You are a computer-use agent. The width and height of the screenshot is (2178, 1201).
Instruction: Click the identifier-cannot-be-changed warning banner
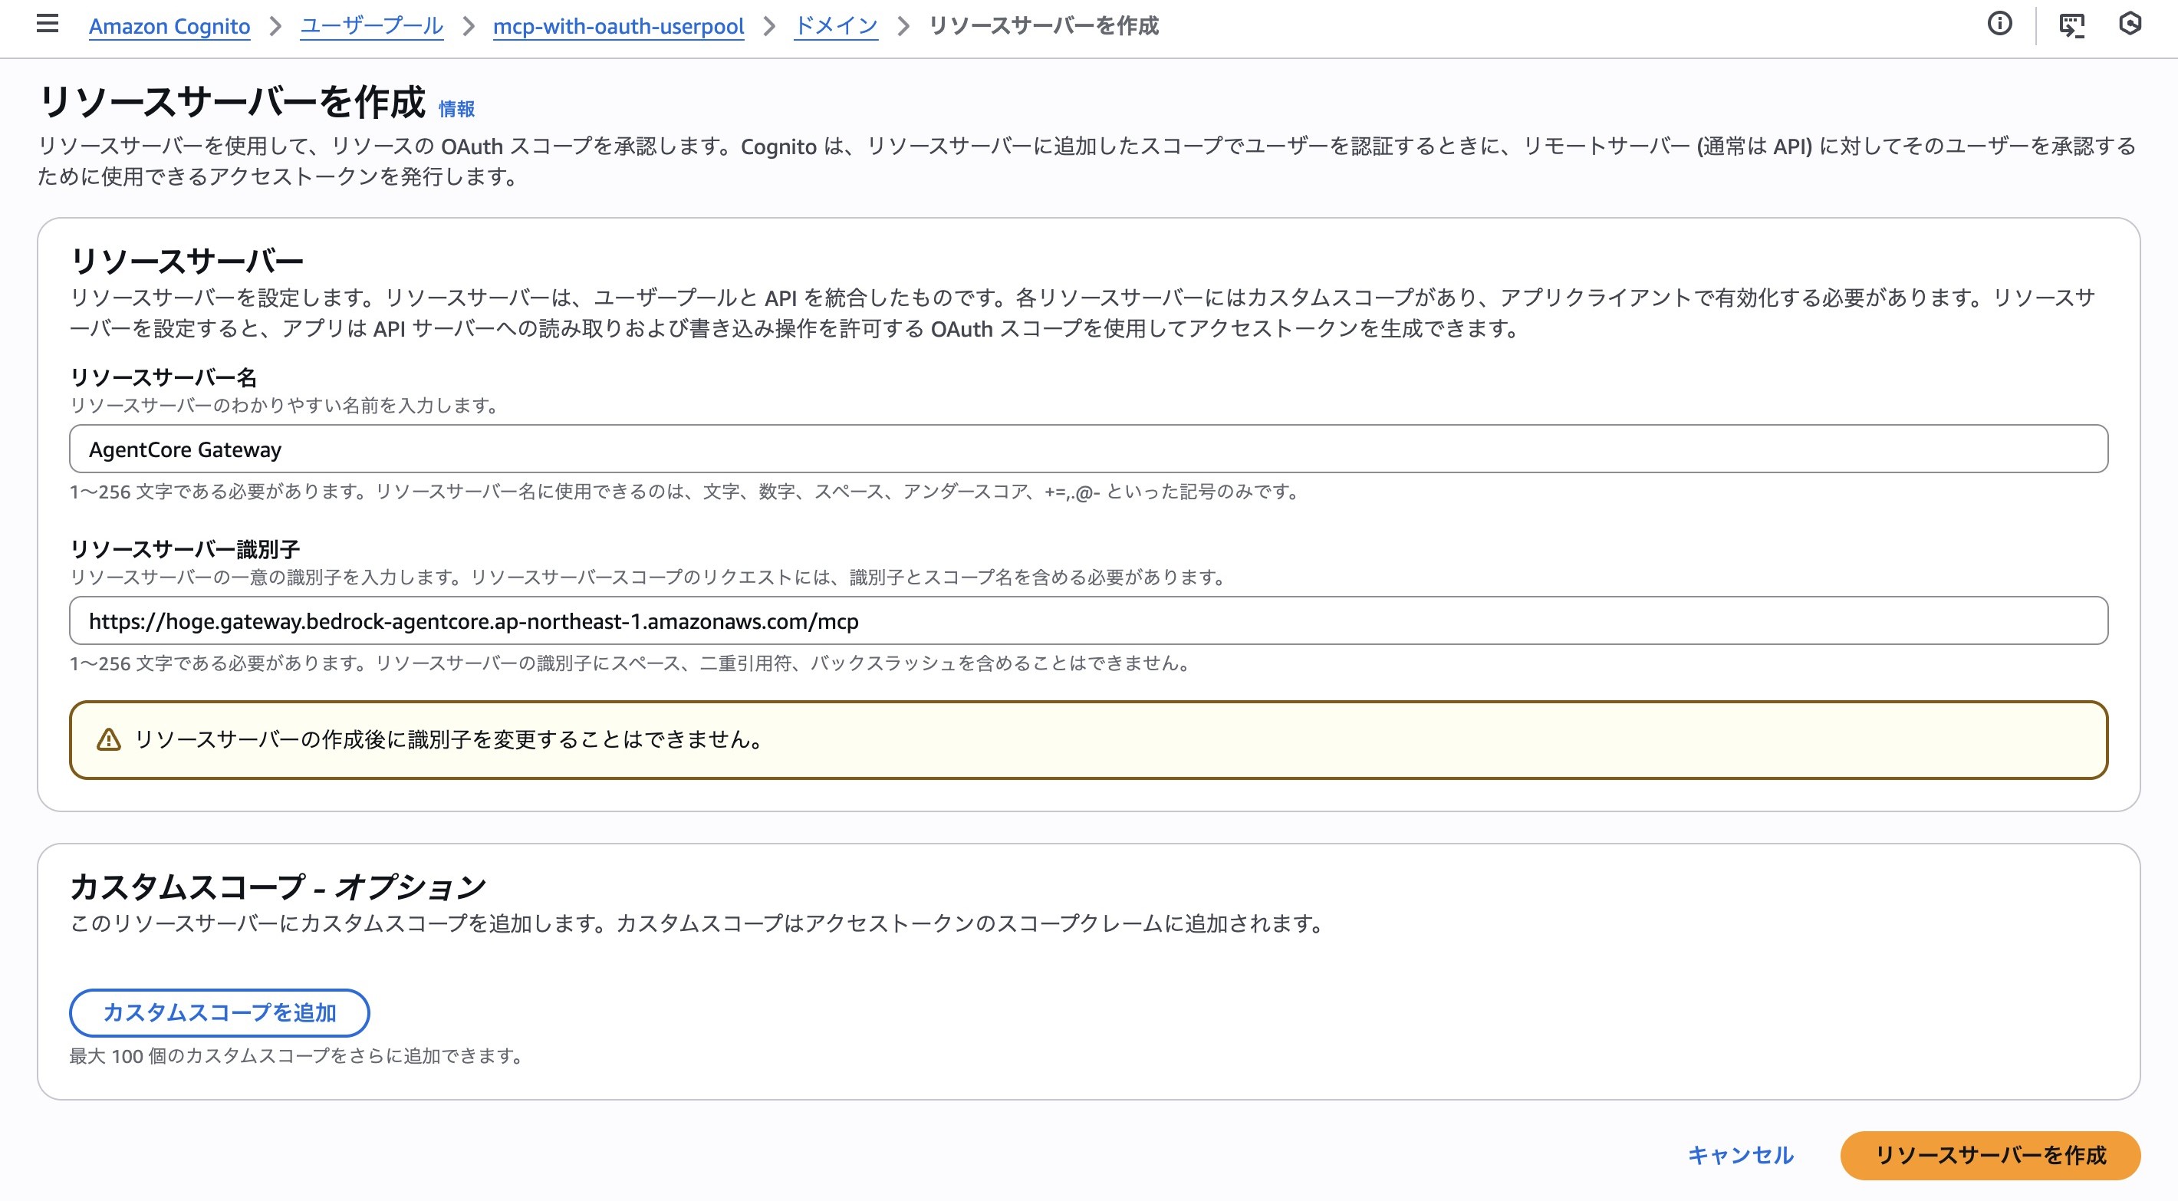tap(1087, 739)
